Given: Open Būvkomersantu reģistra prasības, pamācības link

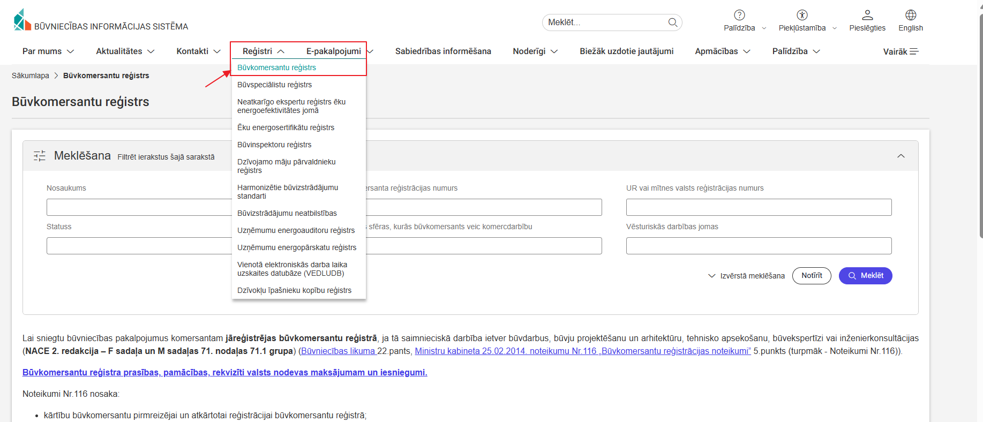Looking at the screenshot, I should point(225,373).
